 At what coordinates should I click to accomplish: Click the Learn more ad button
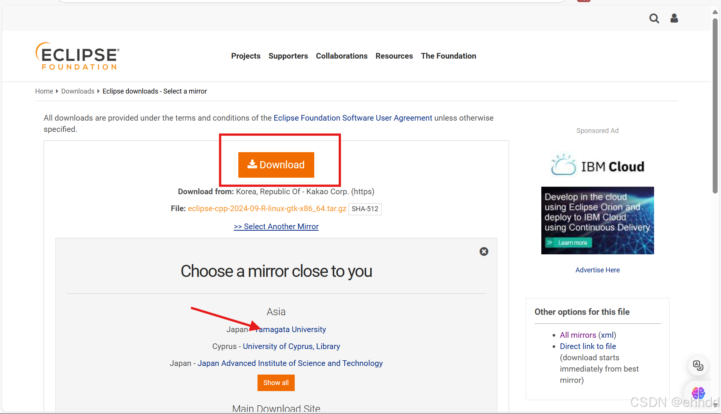[x=569, y=243]
